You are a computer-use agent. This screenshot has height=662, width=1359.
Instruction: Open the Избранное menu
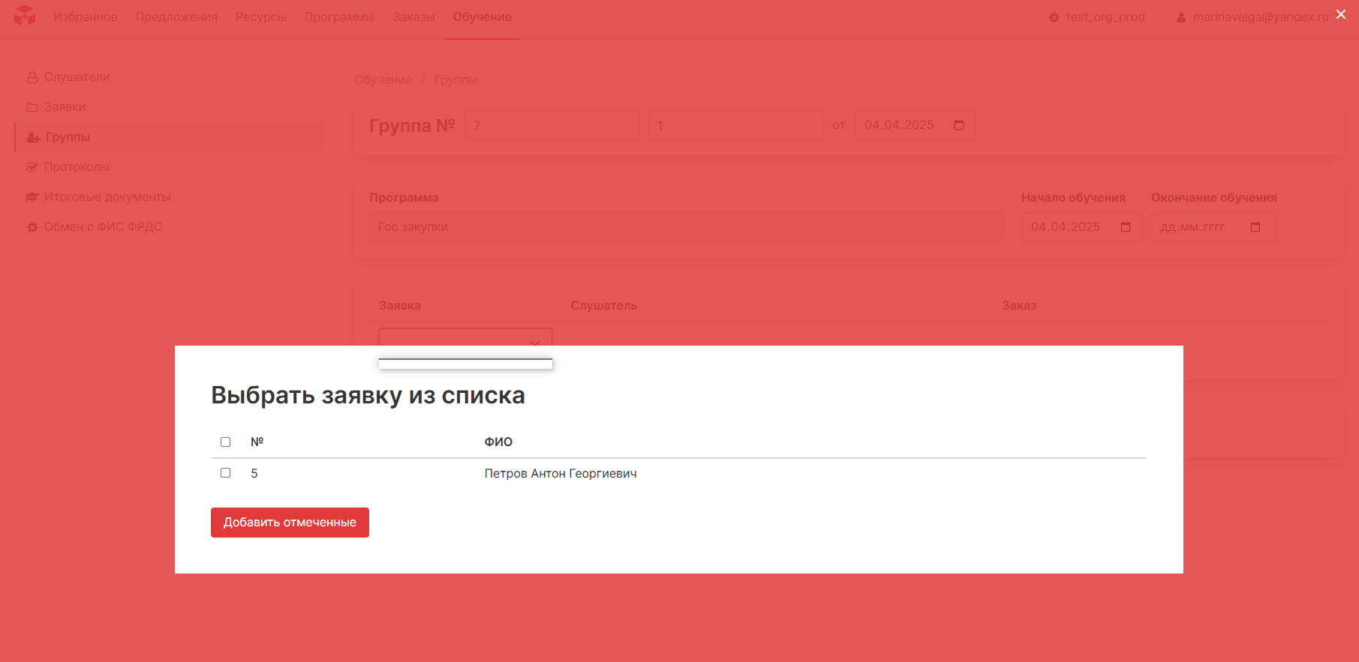point(86,17)
